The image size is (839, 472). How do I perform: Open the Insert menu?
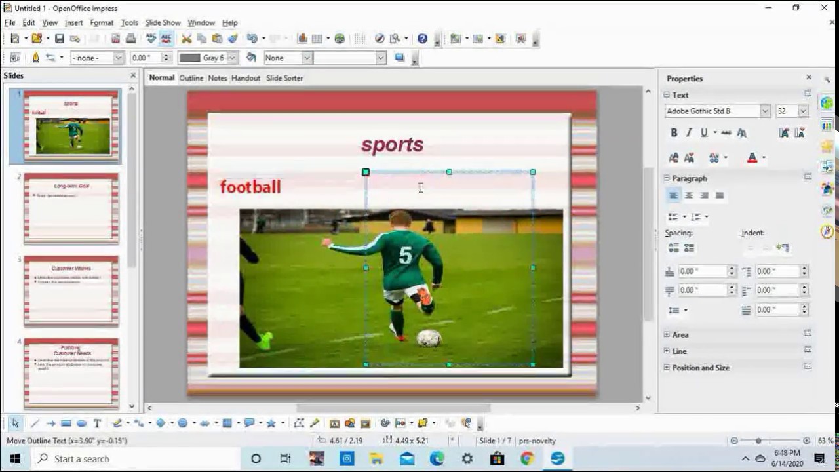click(x=73, y=22)
